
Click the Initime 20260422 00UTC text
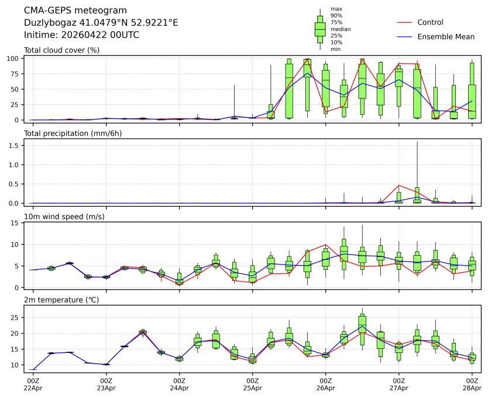81,35
